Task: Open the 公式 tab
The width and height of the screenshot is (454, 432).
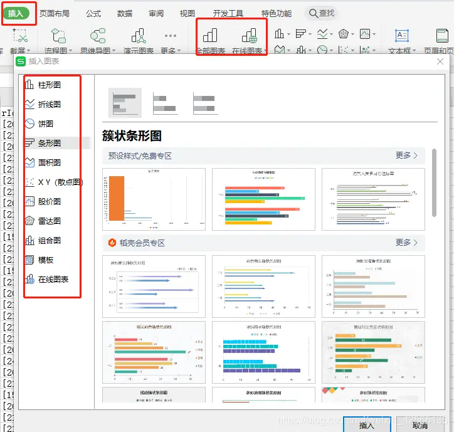Action: 93,13
